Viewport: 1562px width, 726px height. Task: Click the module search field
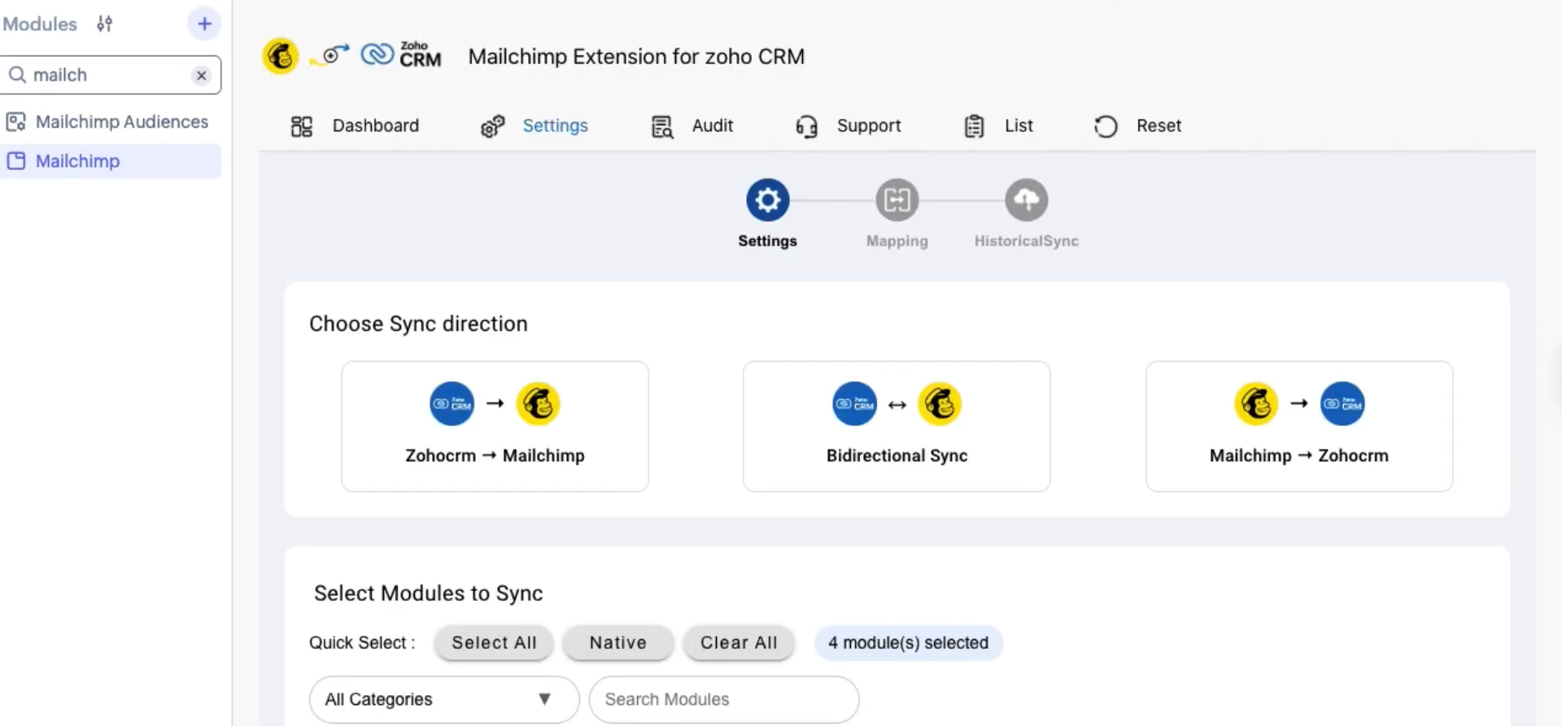coord(111,75)
